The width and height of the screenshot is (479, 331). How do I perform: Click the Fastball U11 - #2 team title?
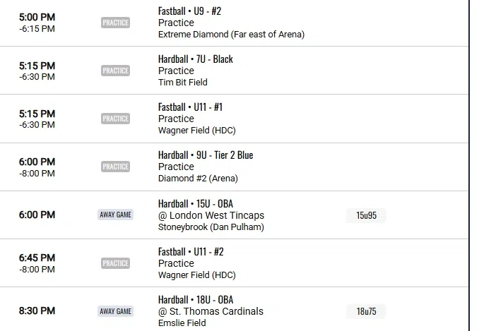click(191, 252)
